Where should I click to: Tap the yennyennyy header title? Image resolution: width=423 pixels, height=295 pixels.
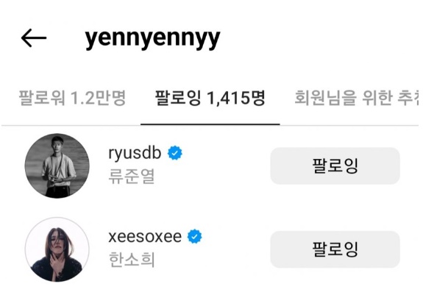tap(153, 38)
